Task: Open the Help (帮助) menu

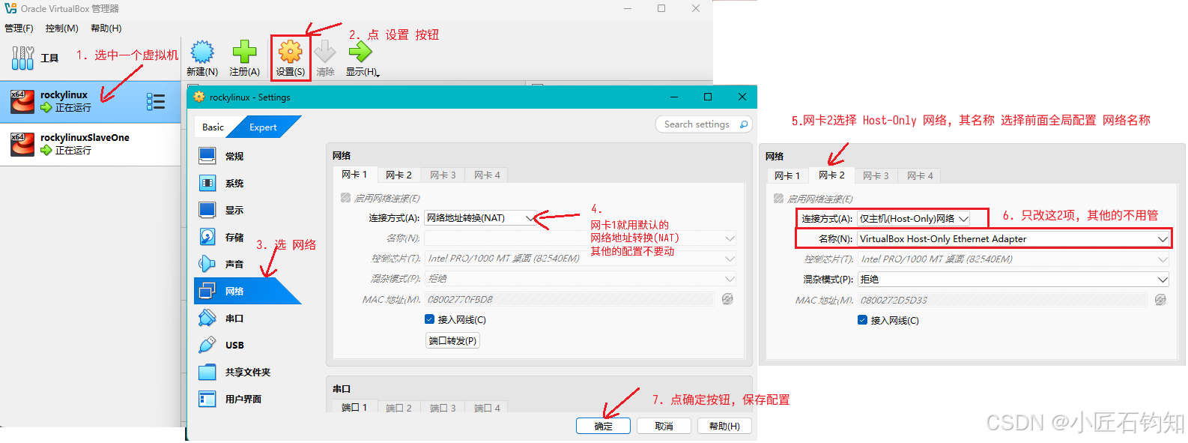Action: click(x=106, y=28)
